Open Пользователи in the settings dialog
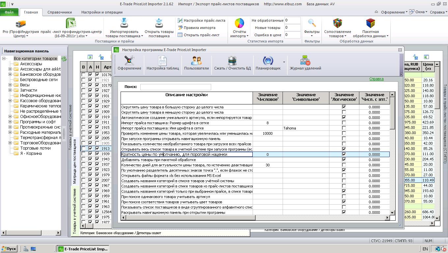The height and width of the screenshot is (253, 448). [196, 63]
